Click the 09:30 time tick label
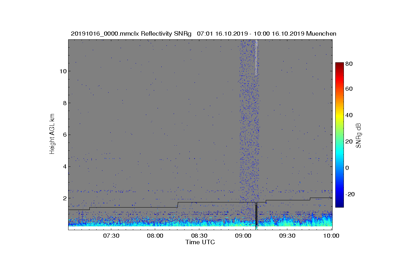 click(x=287, y=236)
